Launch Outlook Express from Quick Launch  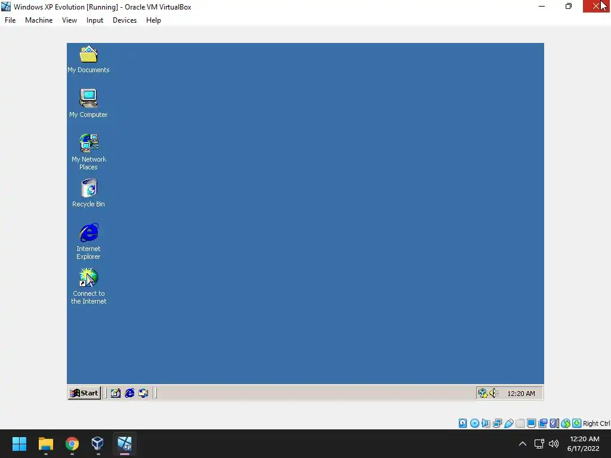143,393
